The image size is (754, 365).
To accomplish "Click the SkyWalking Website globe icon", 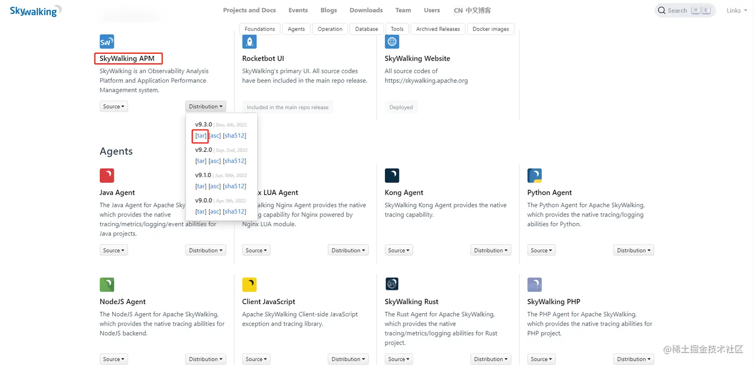I will 392,41.
